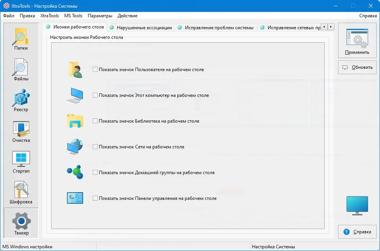Click the Сети globe network icon

[x=75, y=146]
